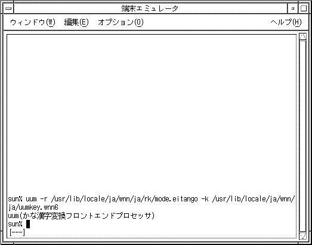This screenshot has width=312, height=245.
Task: Open the 編集(E) menu
Action: [76, 22]
